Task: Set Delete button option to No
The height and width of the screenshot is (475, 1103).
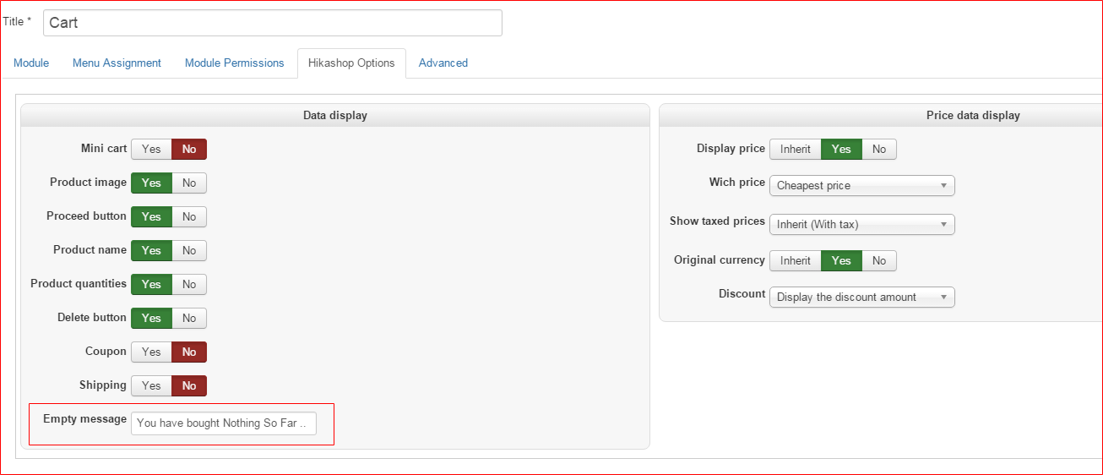Action: pyautogui.click(x=189, y=319)
